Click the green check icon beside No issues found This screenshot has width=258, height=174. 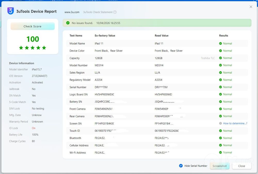click(68, 23)
